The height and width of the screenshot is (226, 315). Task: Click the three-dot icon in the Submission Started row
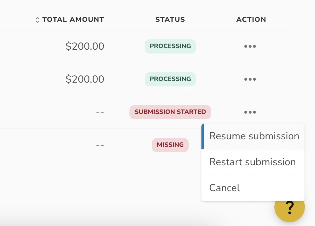pyautogui.click(x=250, y=112)
